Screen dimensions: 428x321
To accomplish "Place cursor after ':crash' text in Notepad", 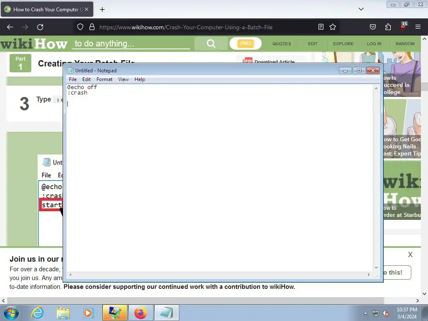I will click(x=88, y=93).
